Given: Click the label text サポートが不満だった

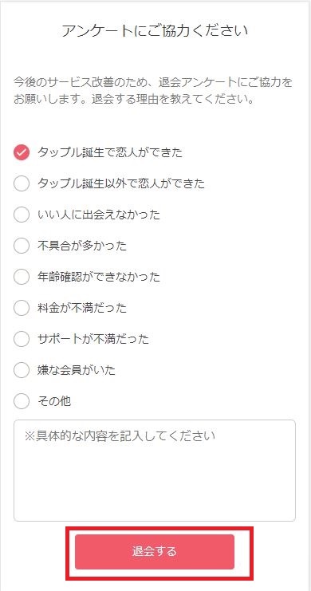Looking at the screenshot, I should [93, 339].
